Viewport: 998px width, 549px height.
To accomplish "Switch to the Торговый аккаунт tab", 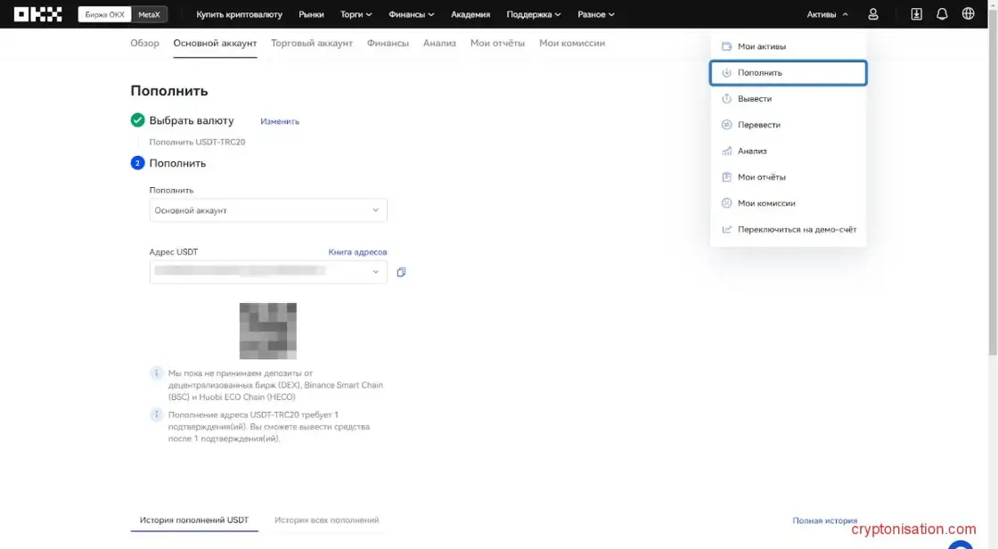I will click(311, 44).
